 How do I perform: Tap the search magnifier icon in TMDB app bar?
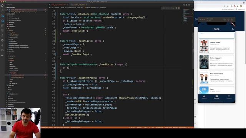(x=233, y=29)
